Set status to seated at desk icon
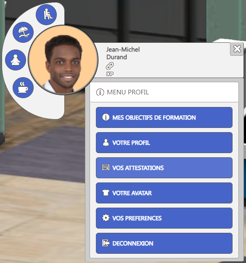The height and width of the screenshot is (263, 246). tap(46, 15)
